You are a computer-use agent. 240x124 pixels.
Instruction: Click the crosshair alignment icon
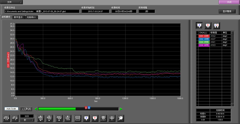click(x=112, y=118)
